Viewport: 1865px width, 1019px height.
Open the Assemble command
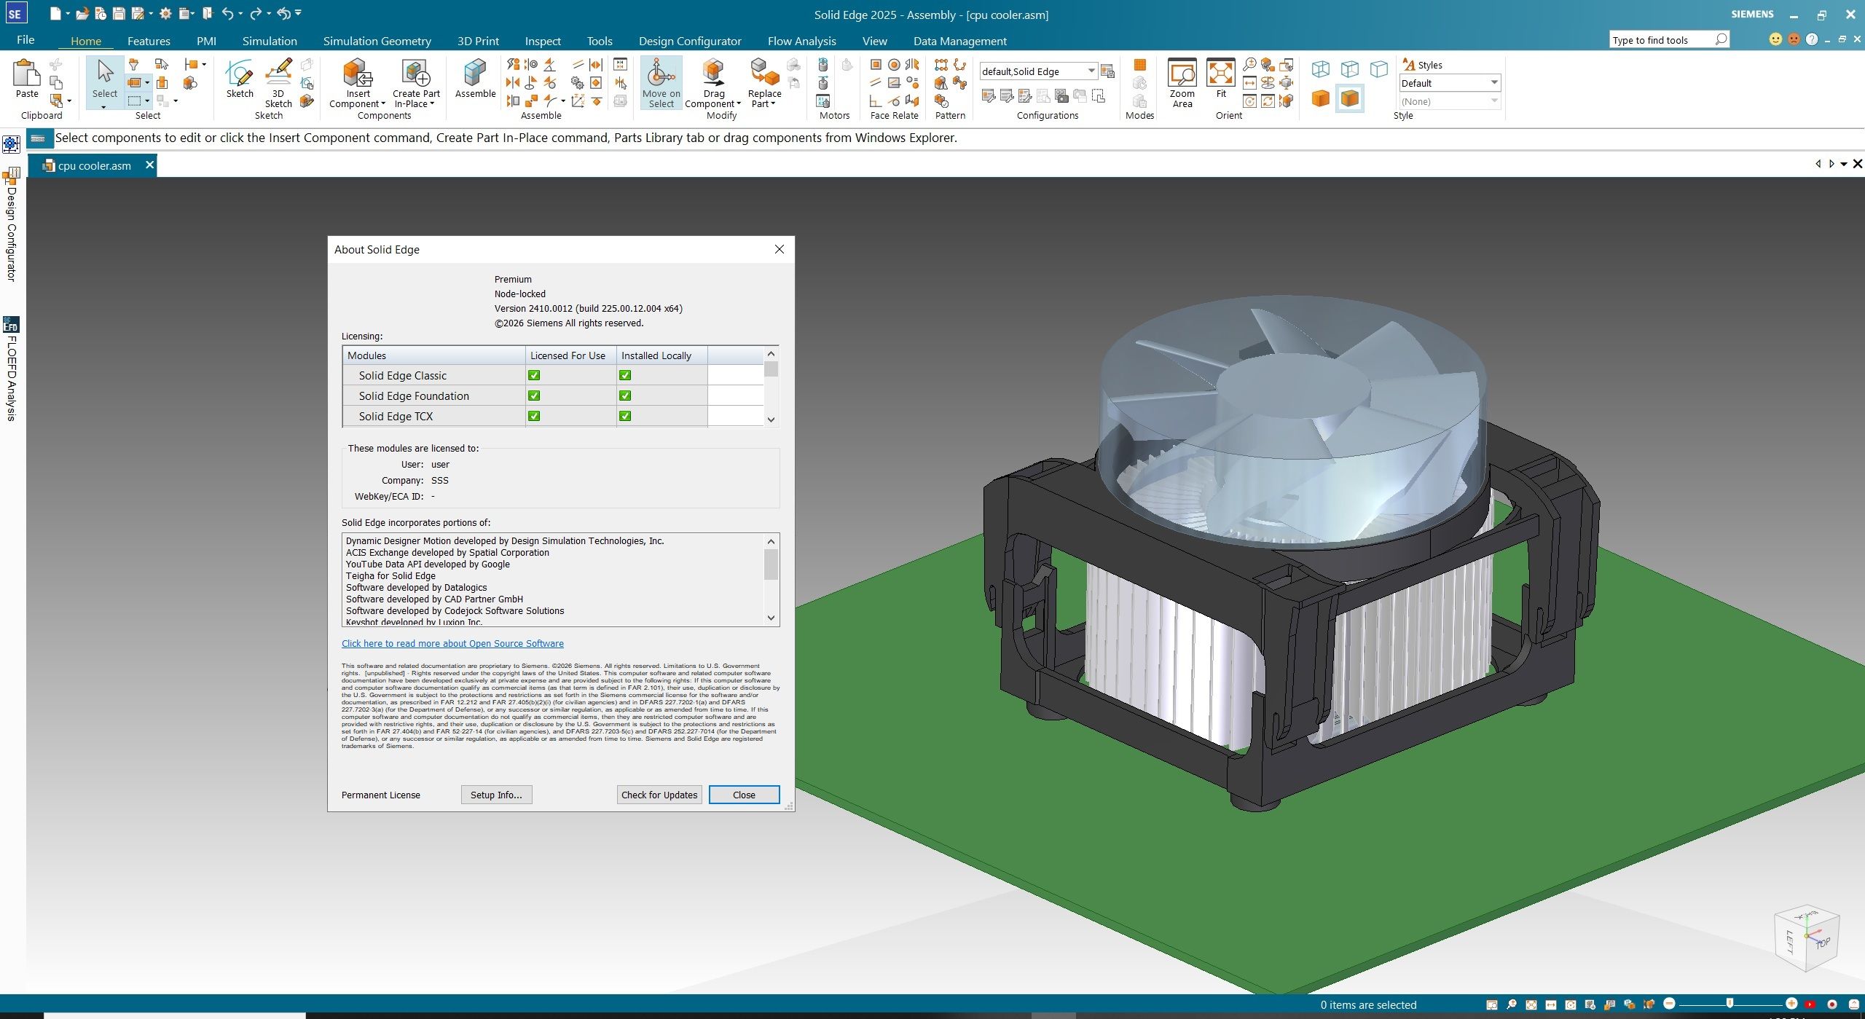474,80
